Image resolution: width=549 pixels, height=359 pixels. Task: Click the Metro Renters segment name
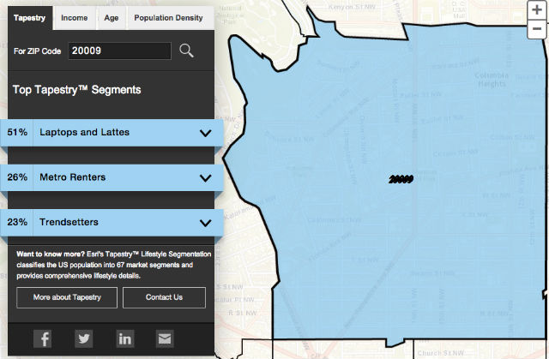click(x=72, y=177)
